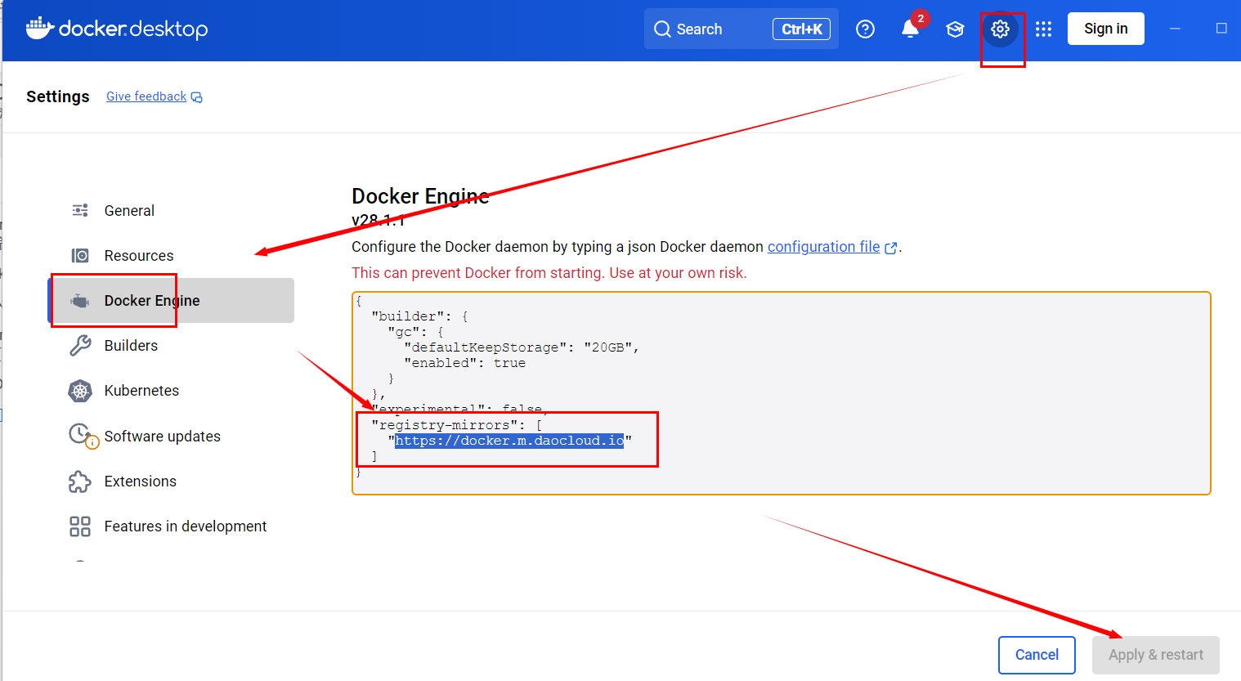Click the Builders wrench icon
Viewport: 1241px width, 681px height.
tap(80, 346)
